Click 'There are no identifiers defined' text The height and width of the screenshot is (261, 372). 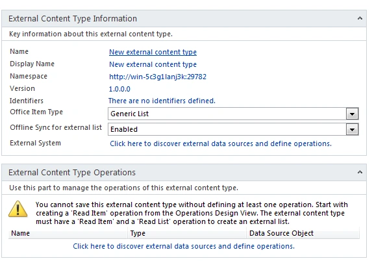point(162,101)
